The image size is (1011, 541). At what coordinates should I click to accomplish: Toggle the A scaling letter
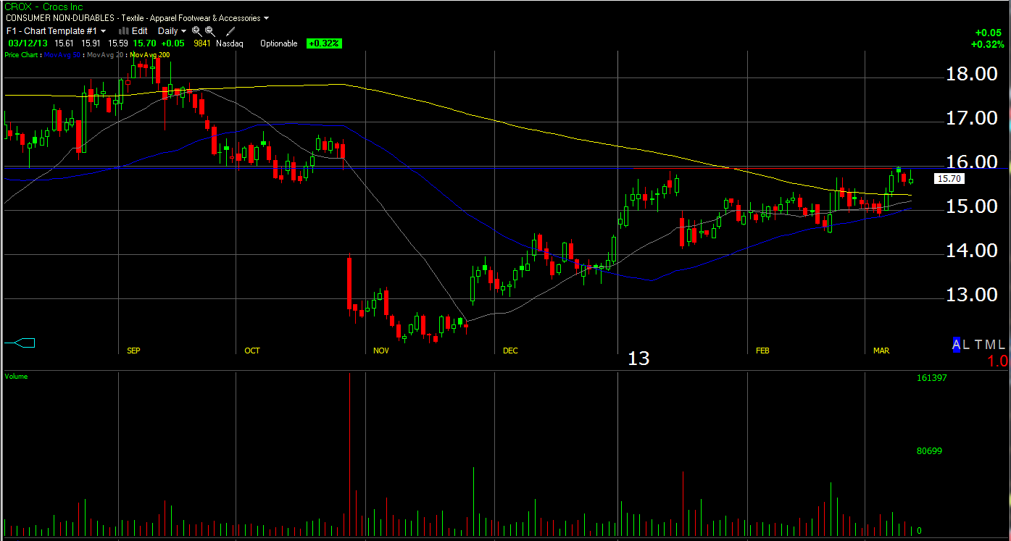(x=957, y=345)
